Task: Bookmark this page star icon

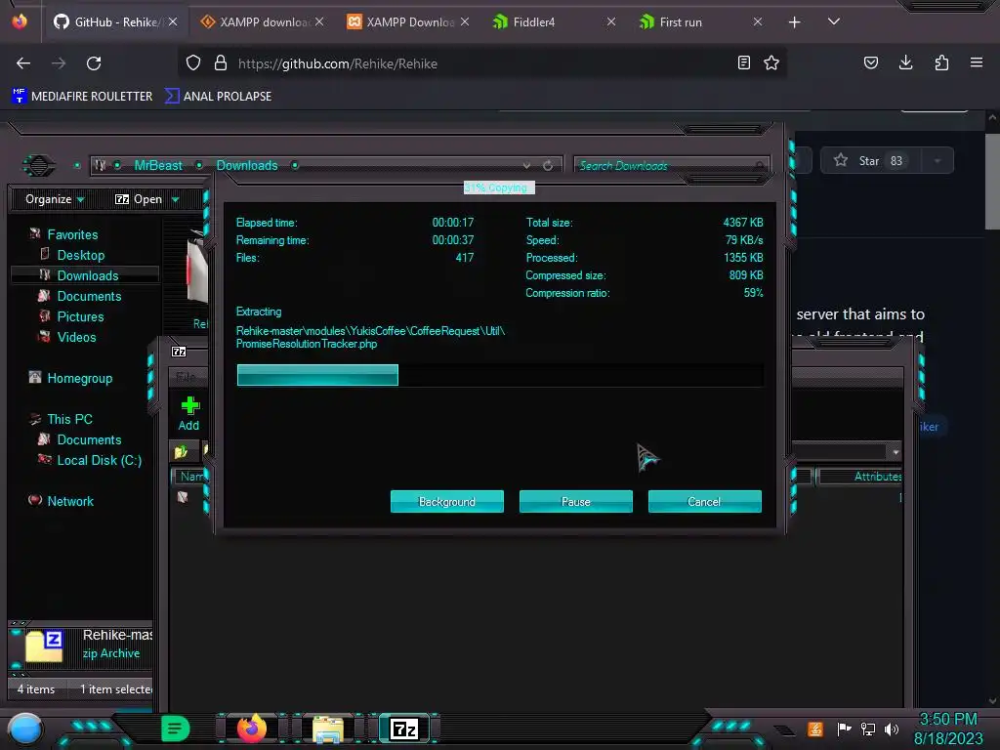Action: click(771, 63)
